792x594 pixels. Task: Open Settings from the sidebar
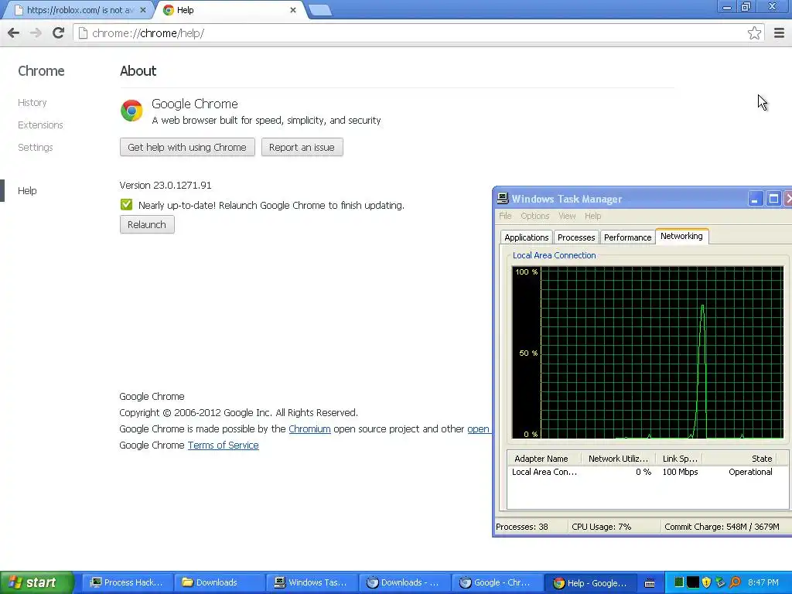[x=36, y=147]
